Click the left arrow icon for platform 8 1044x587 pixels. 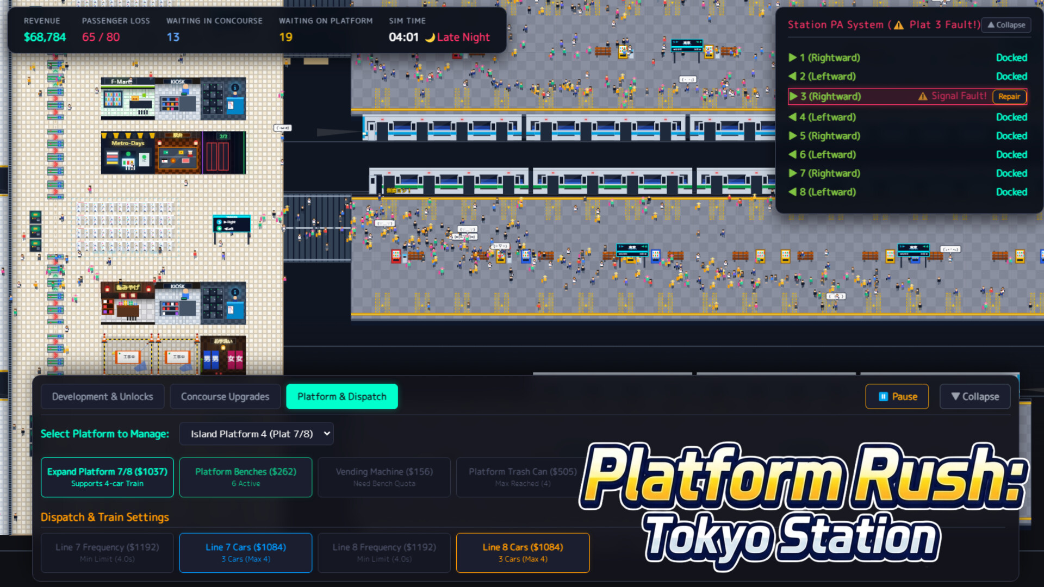coord(793,192)
